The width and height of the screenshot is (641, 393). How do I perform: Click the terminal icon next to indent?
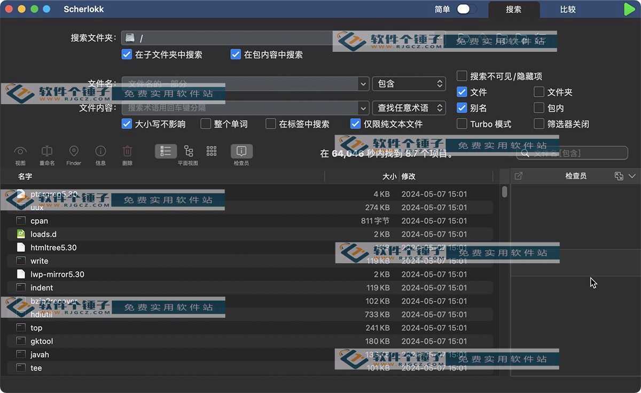click(21, 287)
